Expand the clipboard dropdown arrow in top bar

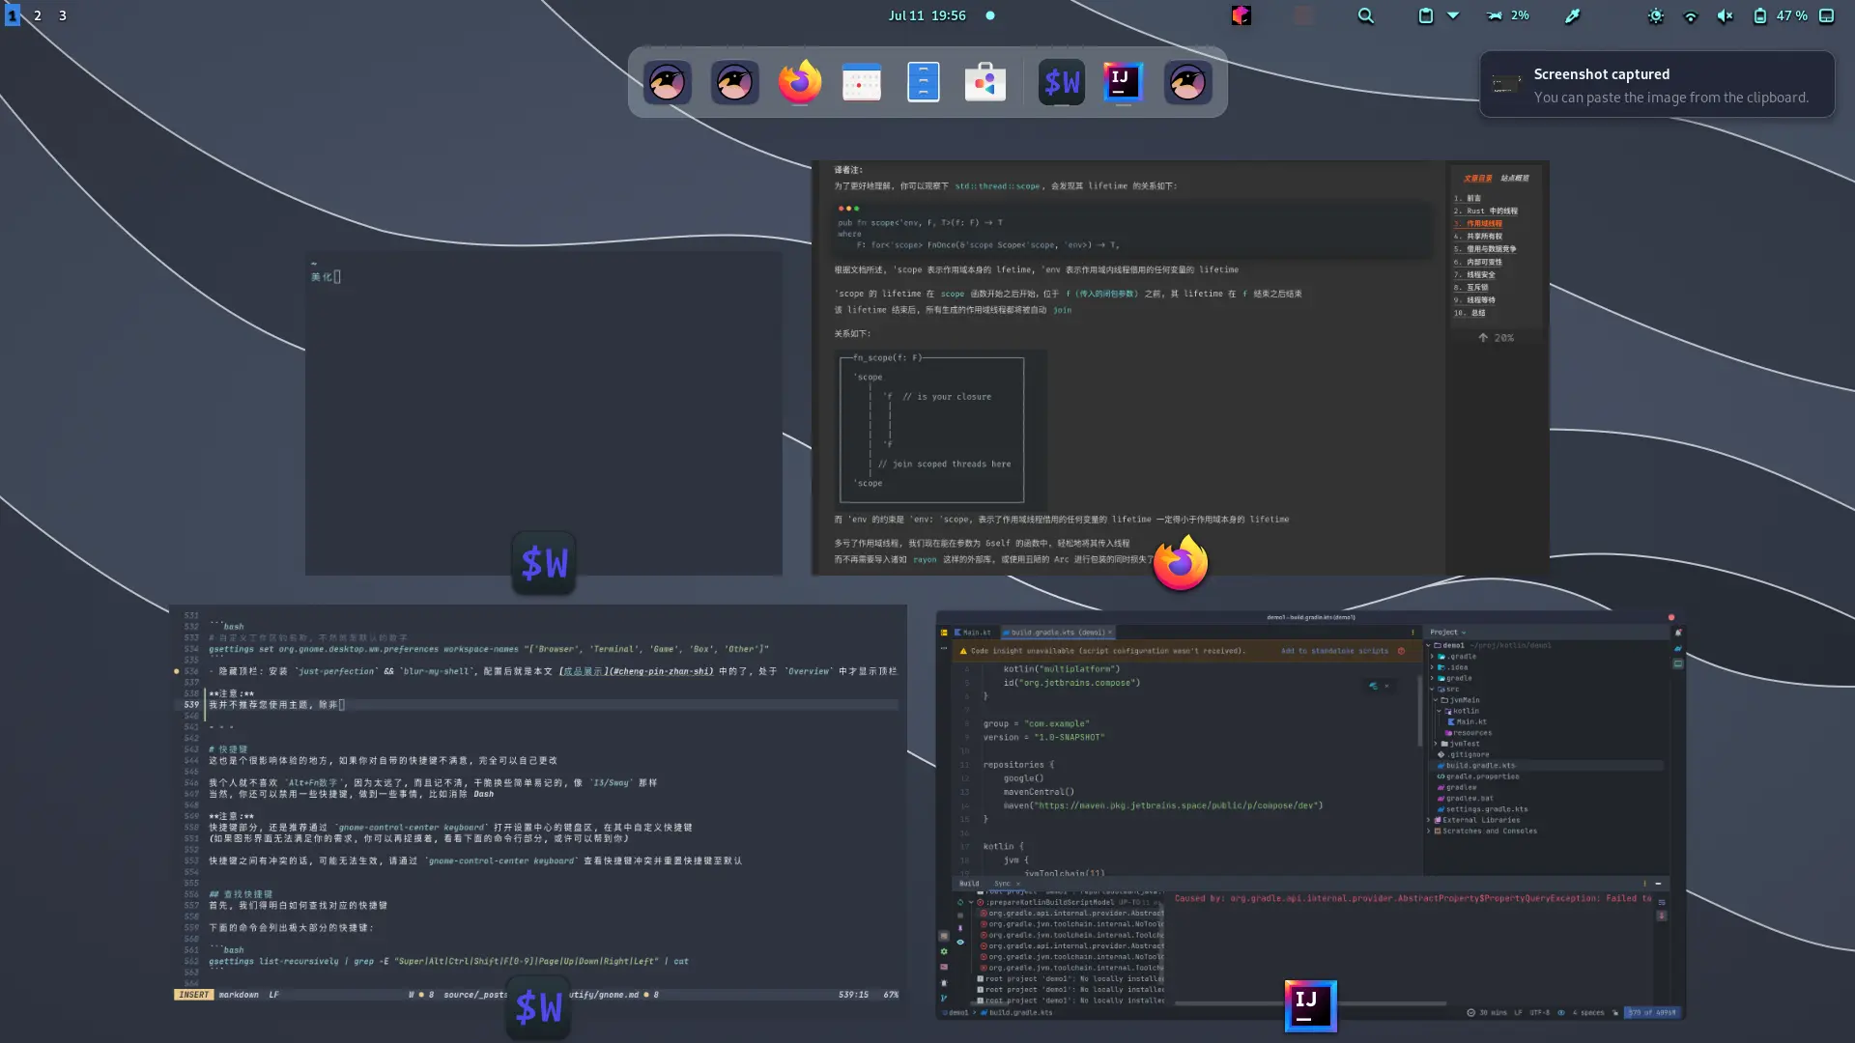[1453, 15]
